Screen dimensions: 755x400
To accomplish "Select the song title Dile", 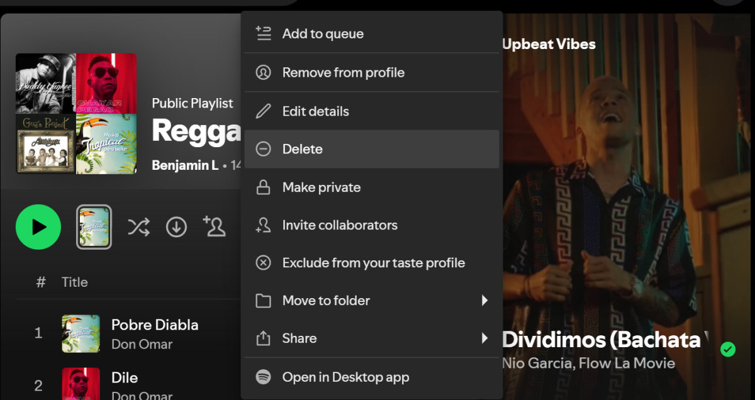I will pyautogui.click(x=125, y=377).
